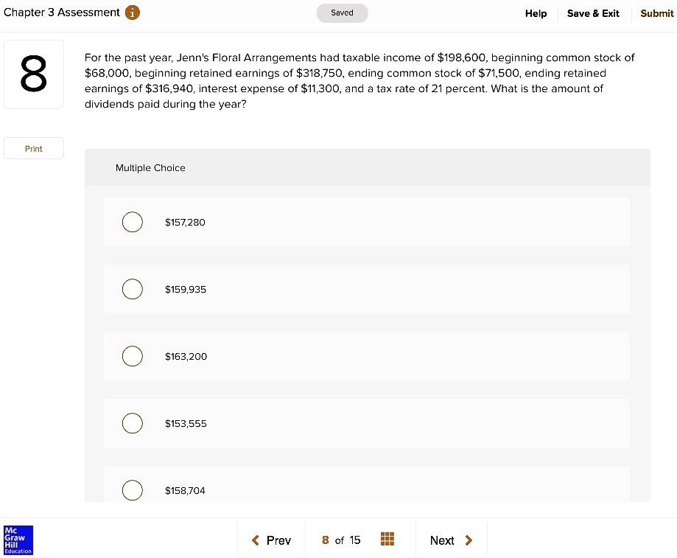677x558 pixels.
Task: Click the left chevron arrow beside Prev
Action: tap(255, 540)
